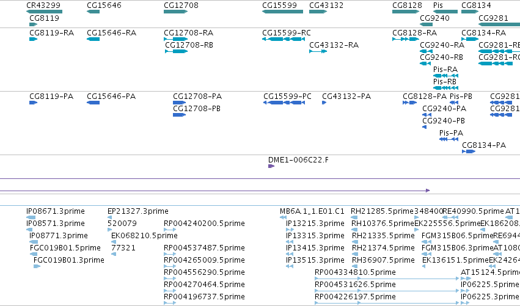Click the EK068210.5prime EST
Viewport: 520px width, 306px height.
pos(114,242)
